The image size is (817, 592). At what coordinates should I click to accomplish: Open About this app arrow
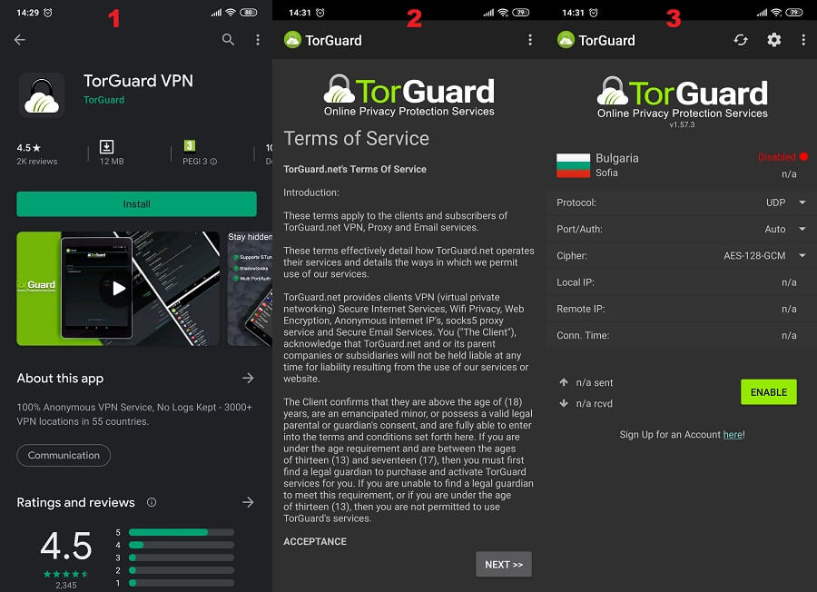coord(248,378)
